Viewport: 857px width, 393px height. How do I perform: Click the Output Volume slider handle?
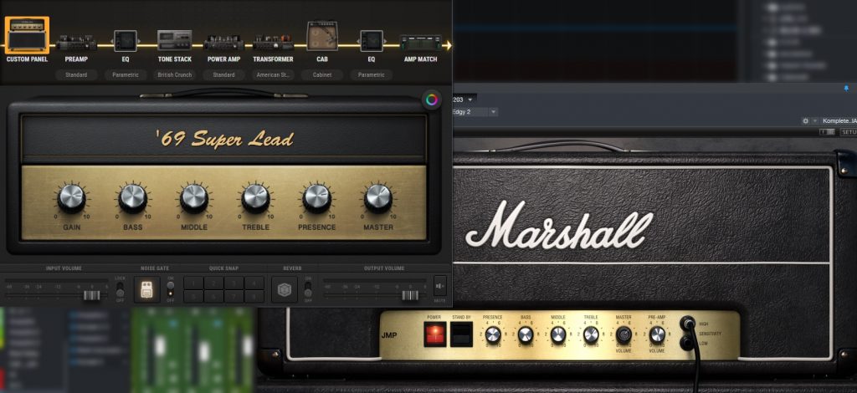point(410,295)
